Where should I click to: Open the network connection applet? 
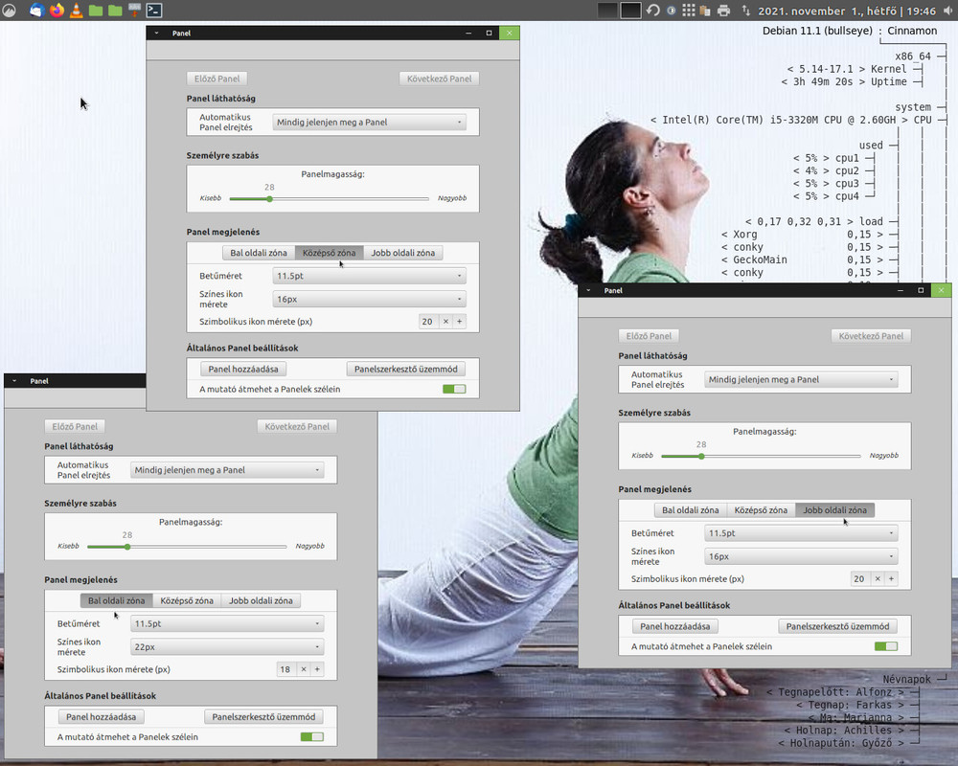[746, 11]
